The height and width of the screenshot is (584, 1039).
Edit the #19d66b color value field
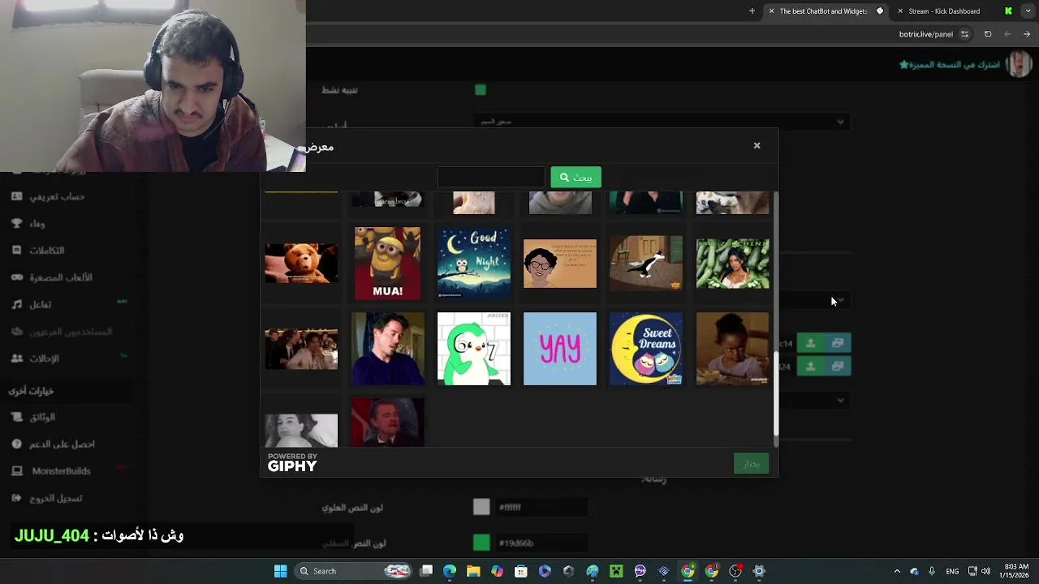(541, 543)
